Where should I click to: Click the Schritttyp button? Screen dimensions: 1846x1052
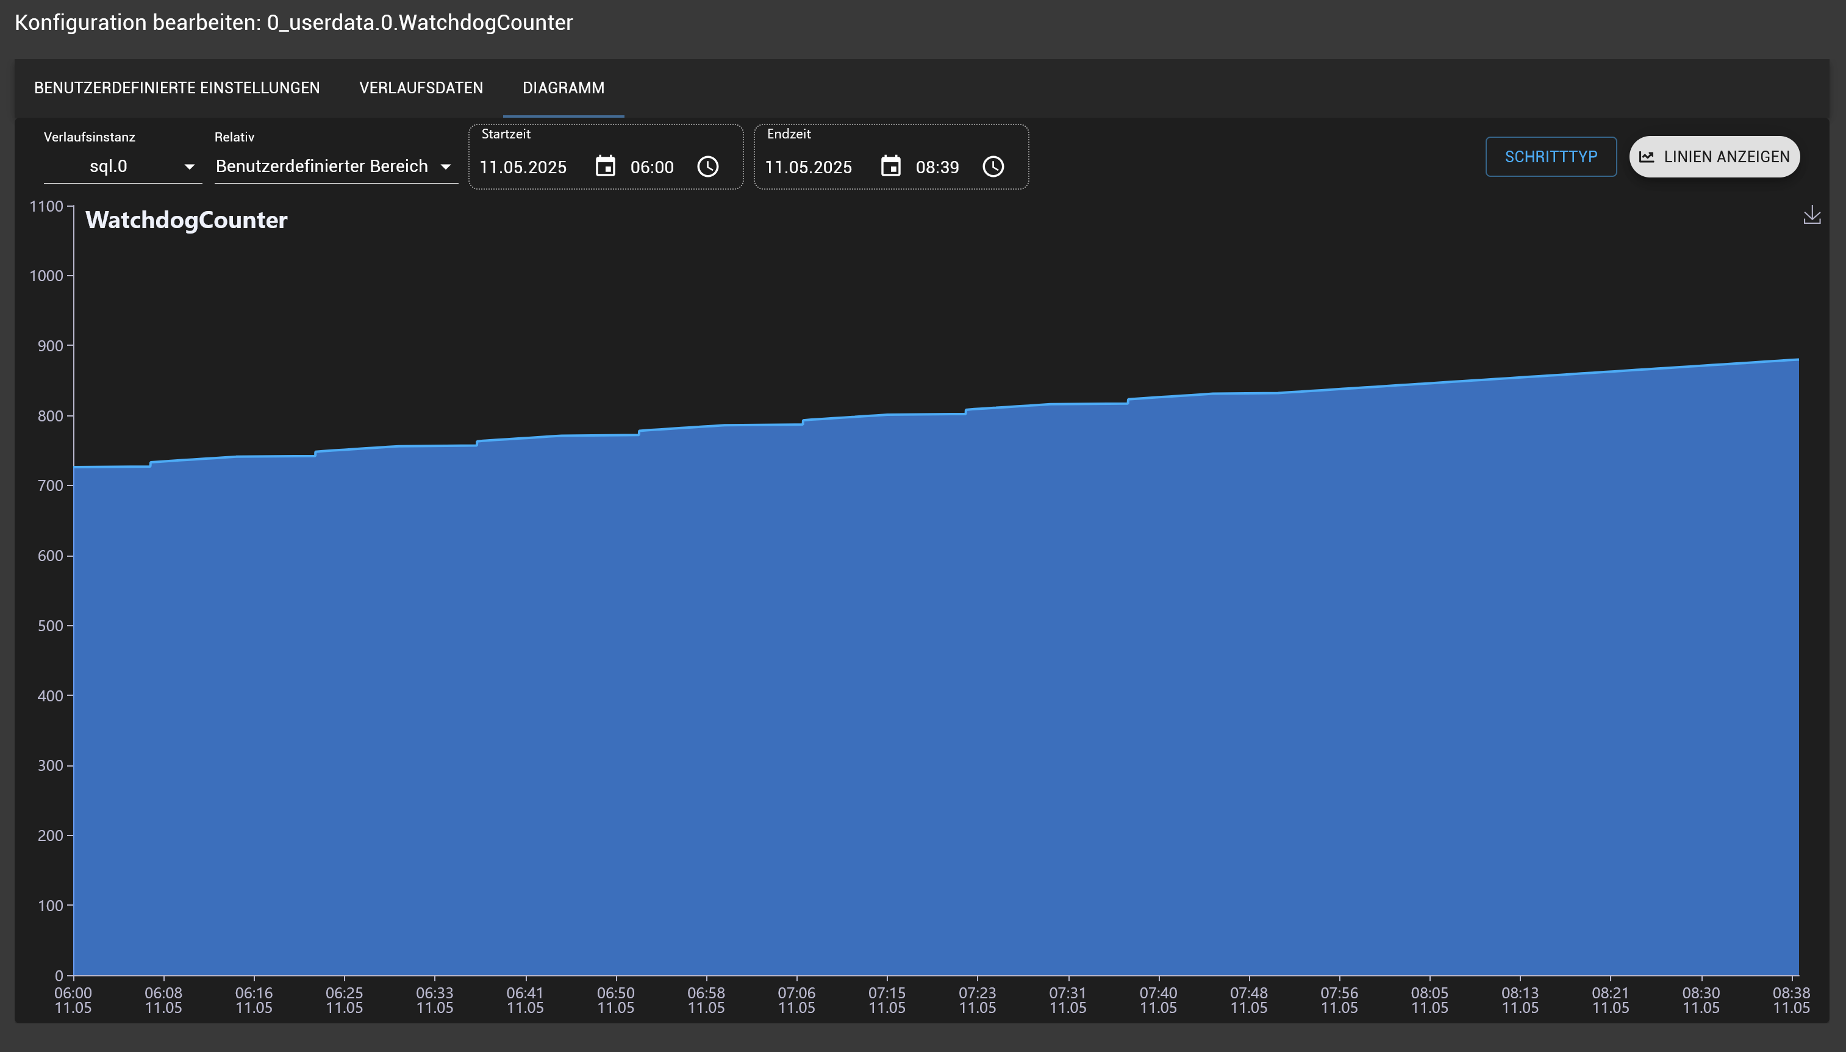(1550, 157)
